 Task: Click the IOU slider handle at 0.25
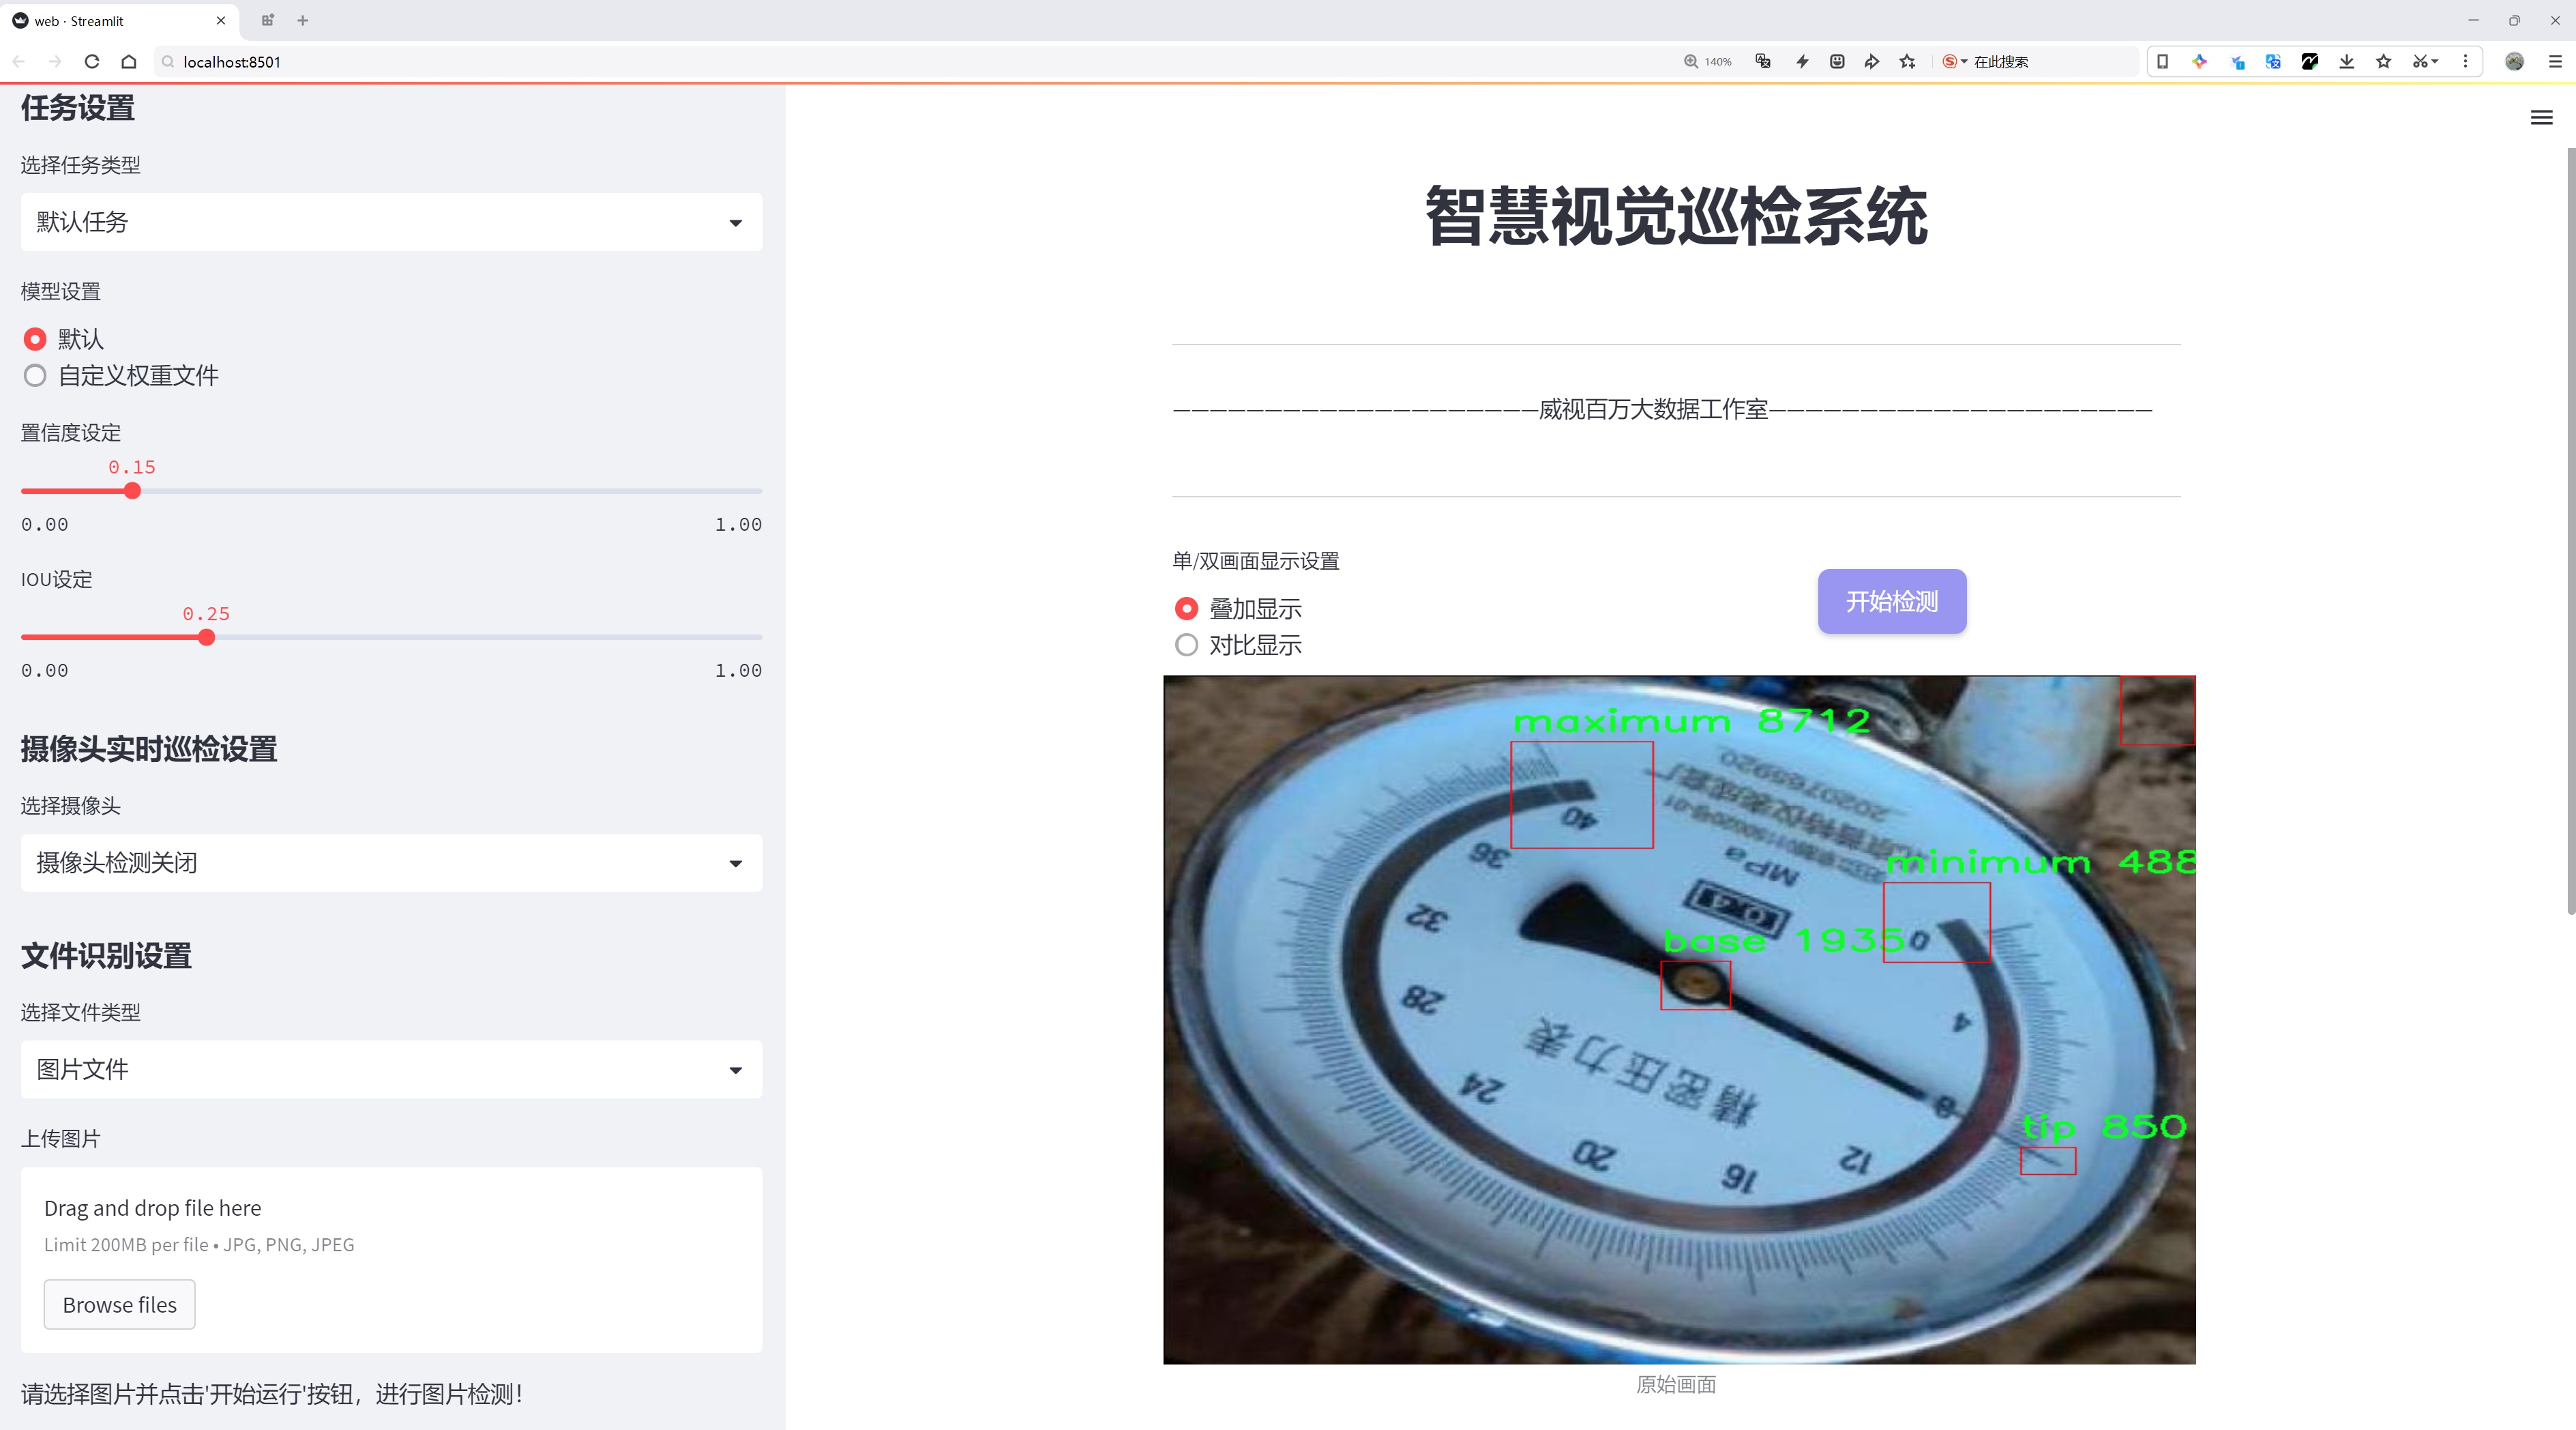207,638
